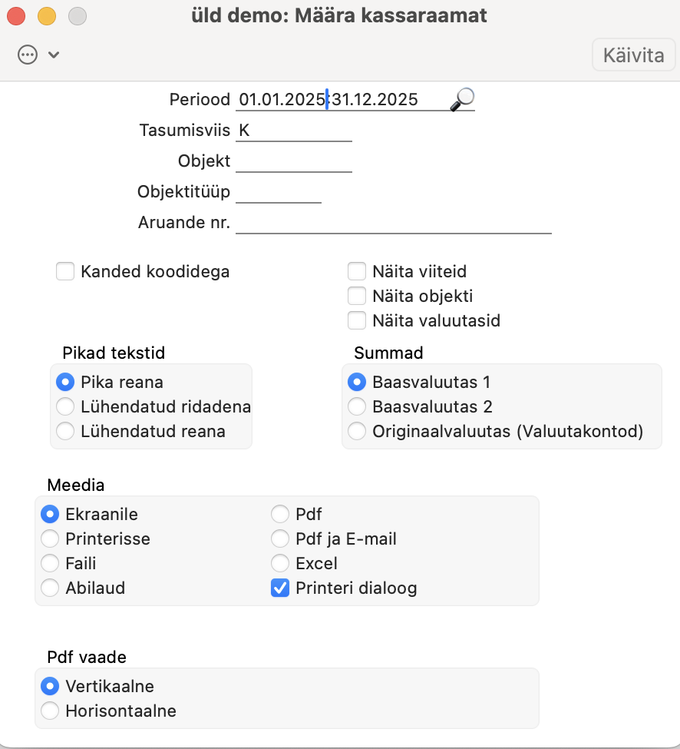Click the magnifier icon beside Periood
This screenshot has height=749, width=680.
coord(462,99)
